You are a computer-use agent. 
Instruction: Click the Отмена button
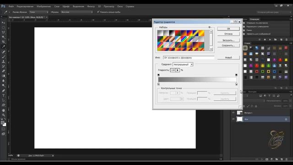[x=228, y=34]
